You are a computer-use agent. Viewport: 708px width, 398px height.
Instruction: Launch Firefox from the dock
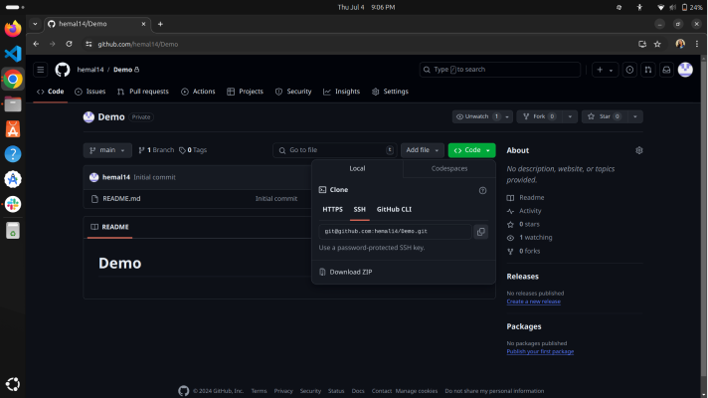[13, 29]
